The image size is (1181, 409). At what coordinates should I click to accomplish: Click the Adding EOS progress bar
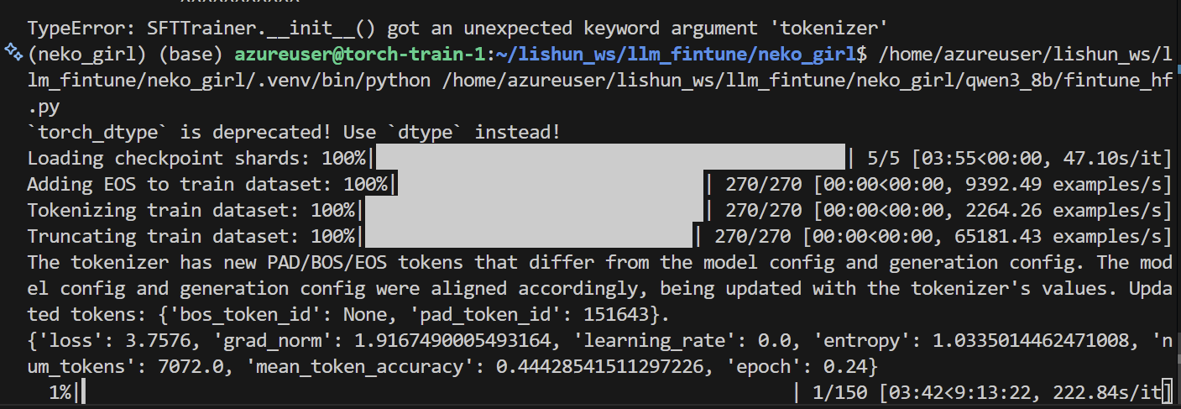550,184
